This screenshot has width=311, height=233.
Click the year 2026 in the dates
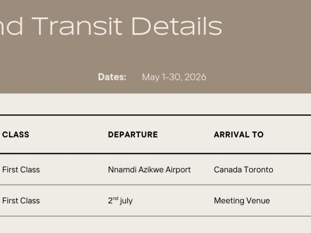pyautogui.click(x=195, y=77)
